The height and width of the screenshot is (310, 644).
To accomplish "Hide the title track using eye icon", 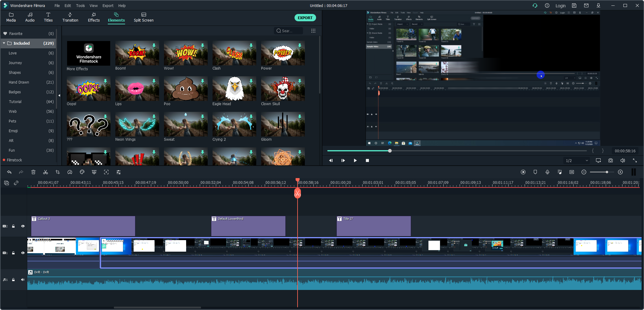I will [x=23, y=226].
